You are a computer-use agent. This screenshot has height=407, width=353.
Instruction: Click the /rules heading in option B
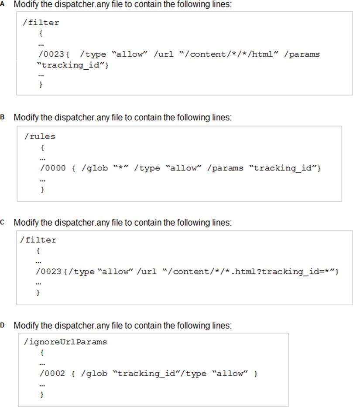[40, 136]
